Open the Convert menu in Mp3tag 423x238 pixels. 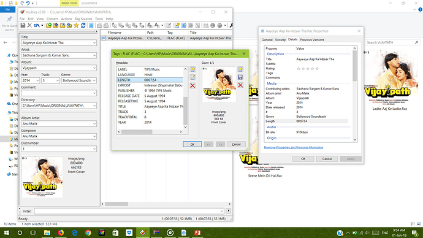[52, 19]
